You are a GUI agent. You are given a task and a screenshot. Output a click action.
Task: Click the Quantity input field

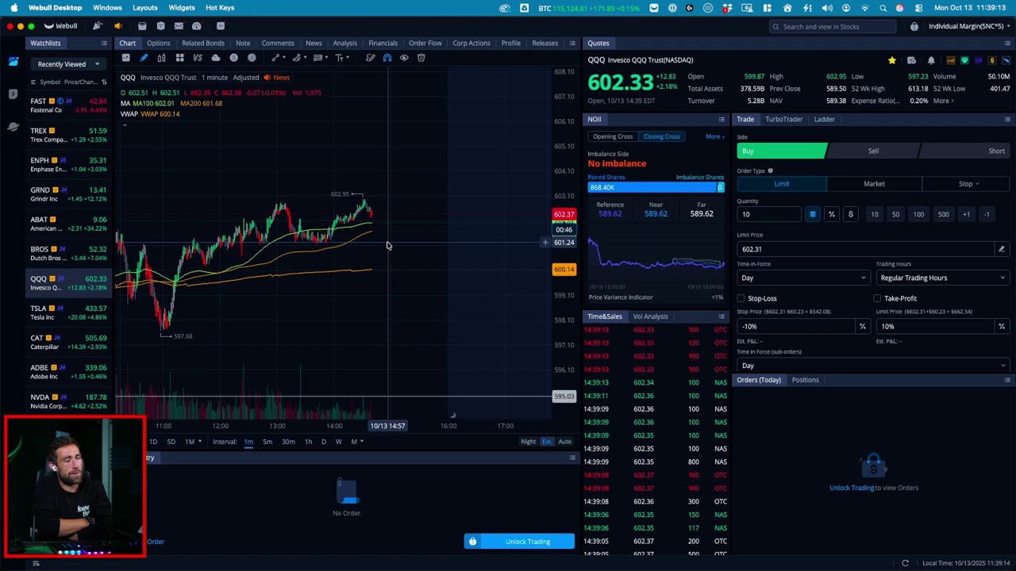click(769, 214)
